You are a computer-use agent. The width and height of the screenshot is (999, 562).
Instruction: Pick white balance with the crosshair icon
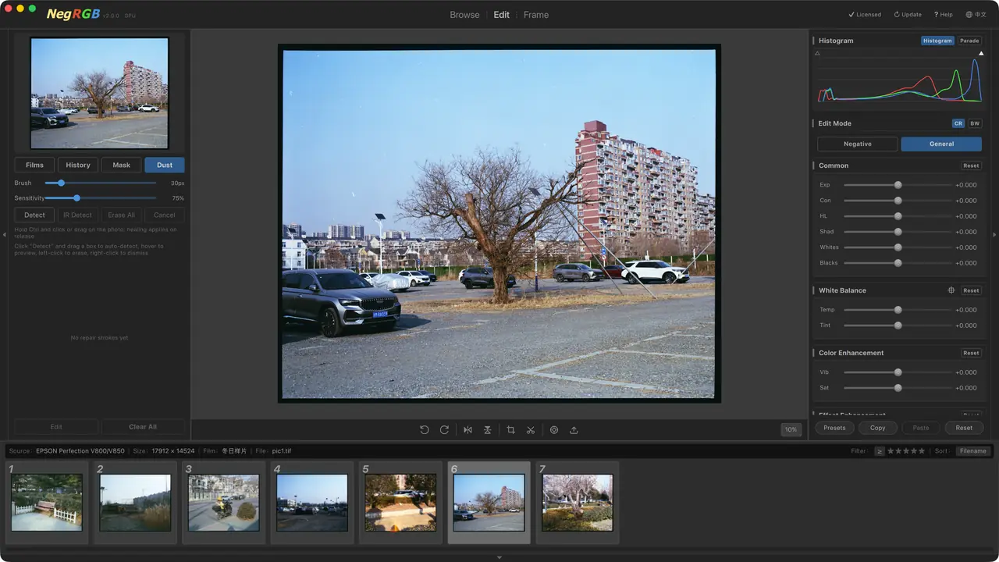click(x=951, y=290)
